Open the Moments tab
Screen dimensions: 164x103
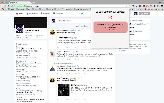pos(45,14)
